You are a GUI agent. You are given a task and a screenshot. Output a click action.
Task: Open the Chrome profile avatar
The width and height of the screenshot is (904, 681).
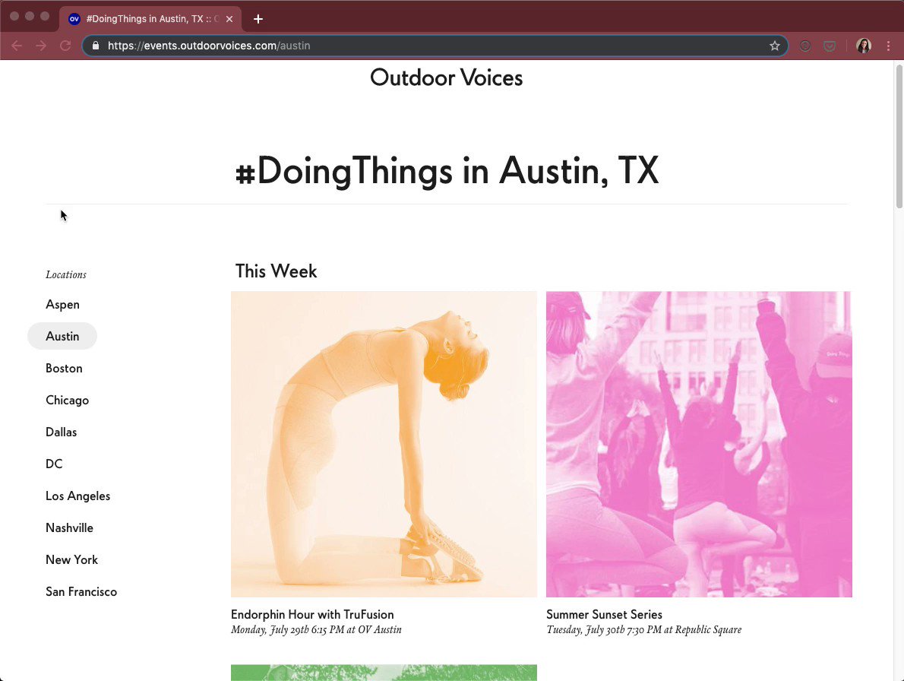coord(863,46)
